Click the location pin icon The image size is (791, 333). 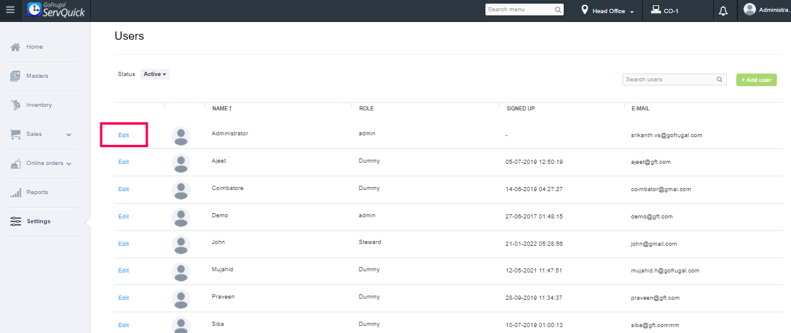point(584,10)
